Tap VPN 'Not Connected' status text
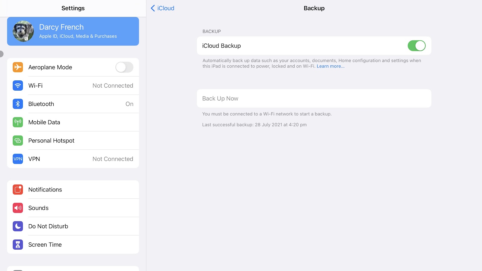The width and height of the screenshot is (482, 271). point(113,159)
